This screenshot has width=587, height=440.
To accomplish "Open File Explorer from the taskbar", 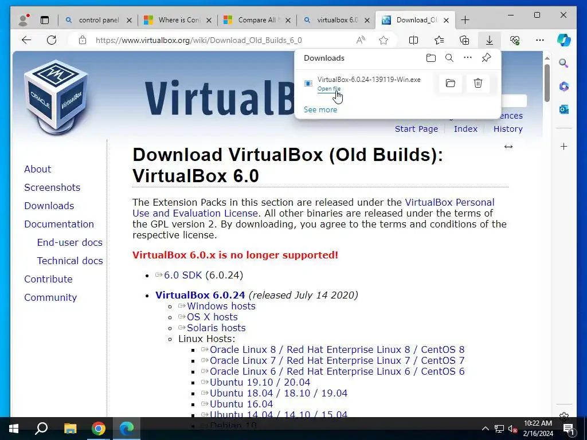I will point(70,429).
